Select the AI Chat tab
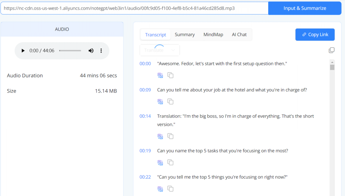This screenshot has height=196, width=345. click(239, 34)
